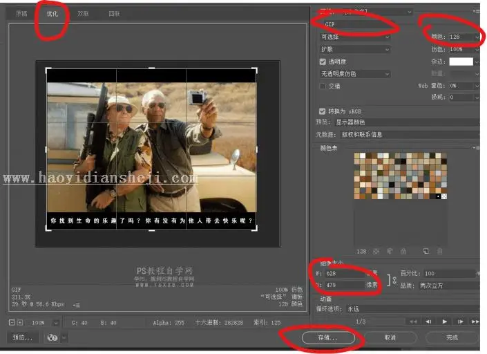Click the 预览 preview button
Screen dimensions: 487x354
click(x=23, y=337)
